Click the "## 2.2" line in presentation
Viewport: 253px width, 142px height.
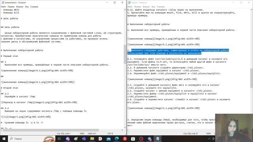(x=5, y=108)
